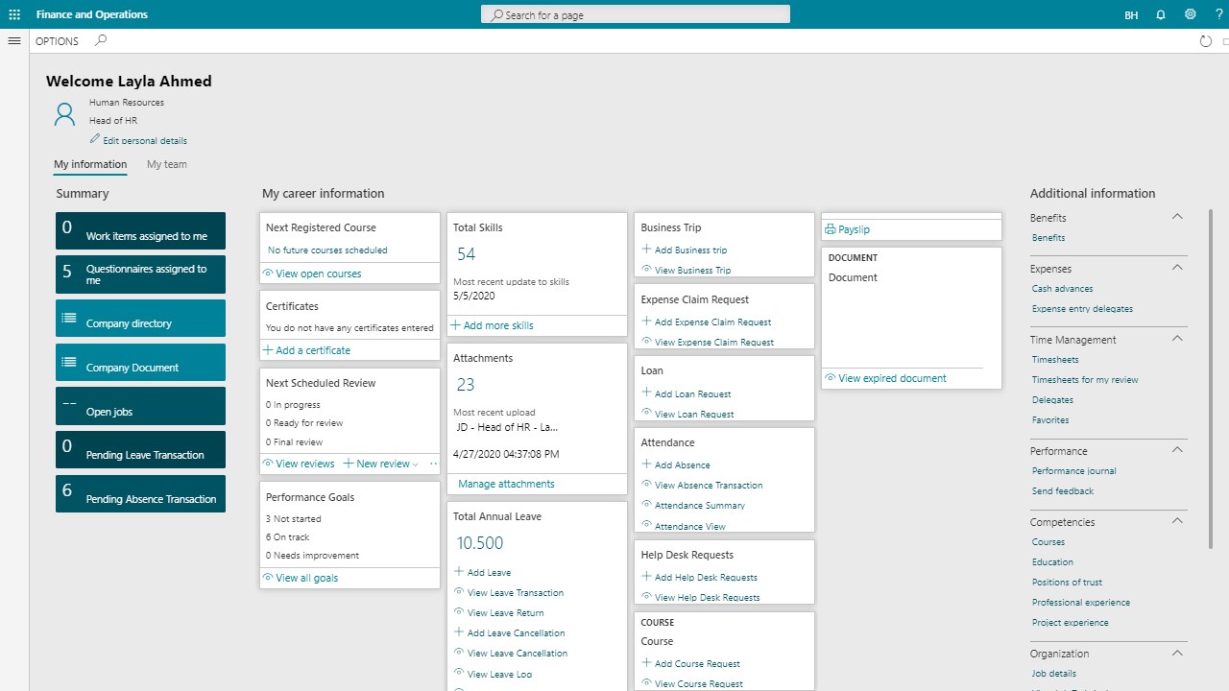This screenshot has height=691, width=1229.
Task: Click View Leave Return link
Action: pos(505,613)
